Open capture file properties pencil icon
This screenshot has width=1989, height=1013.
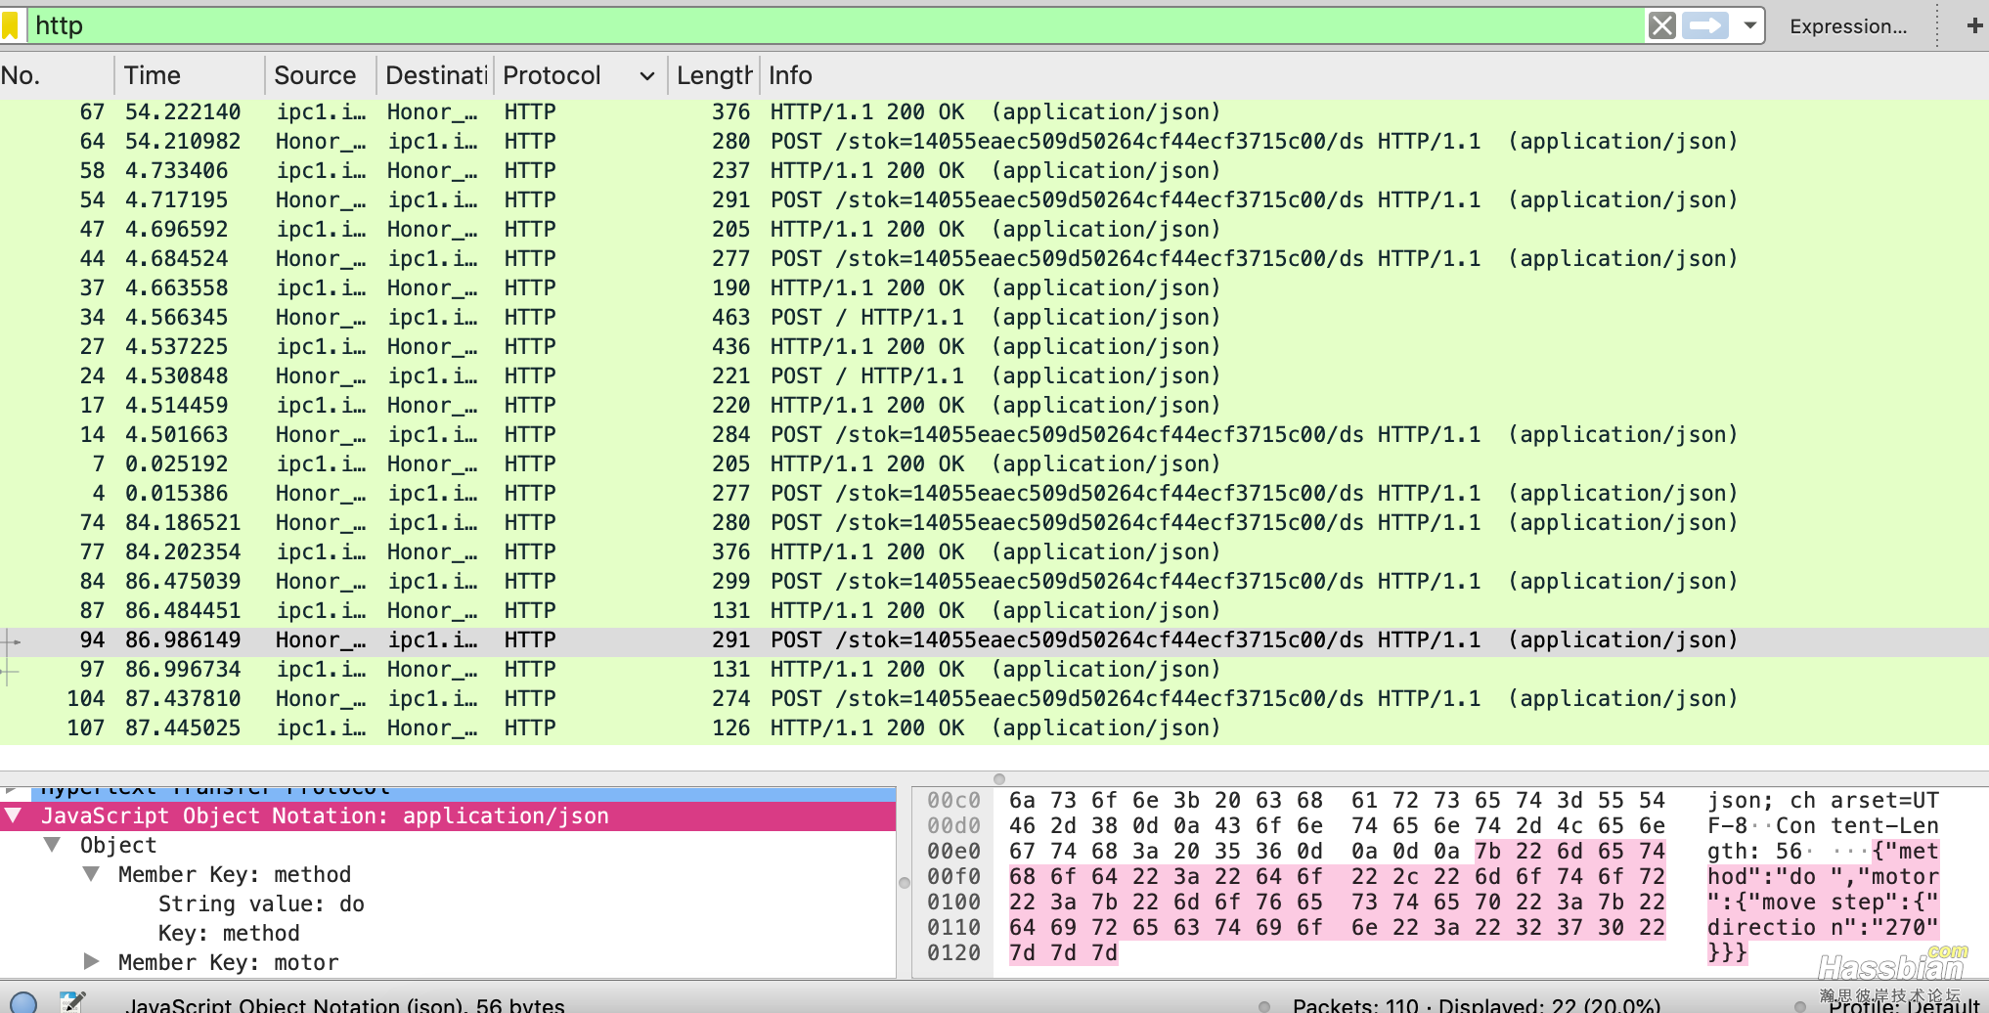point(72,1003)
